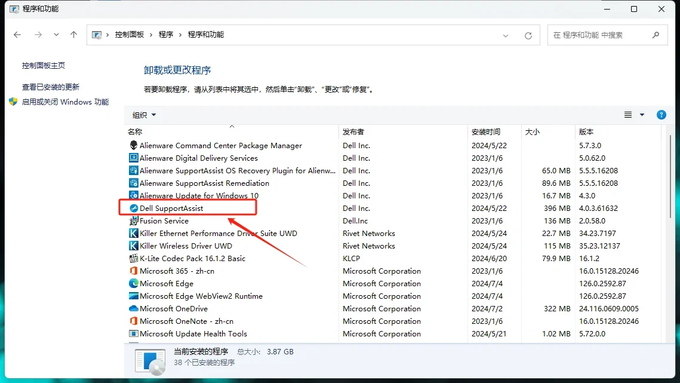Expand the address bar history dropdown

[506, 36]
